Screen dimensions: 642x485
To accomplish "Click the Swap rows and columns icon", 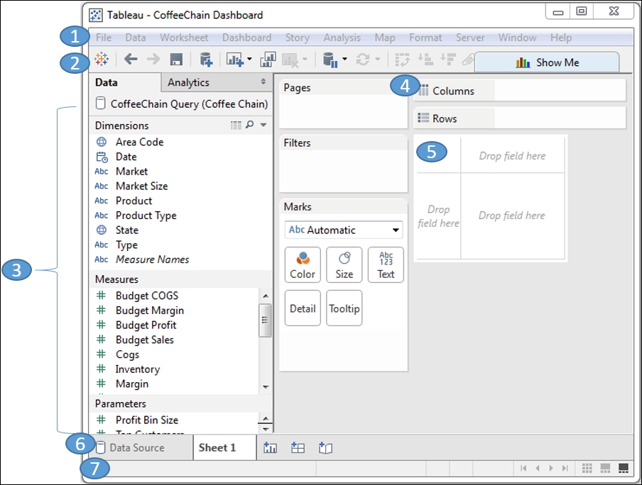I will (x=402, y=60).
